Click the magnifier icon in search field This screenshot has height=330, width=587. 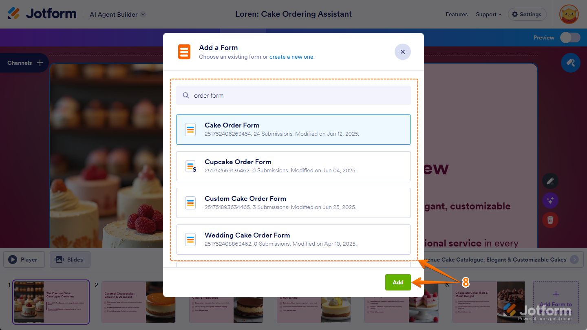[186, 95]
